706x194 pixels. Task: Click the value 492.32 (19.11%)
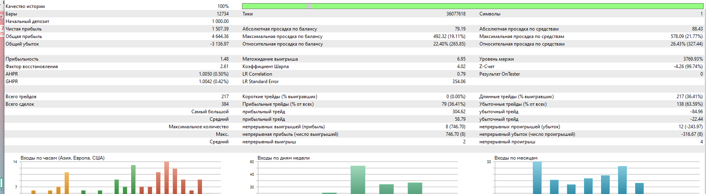click(449, 36)
